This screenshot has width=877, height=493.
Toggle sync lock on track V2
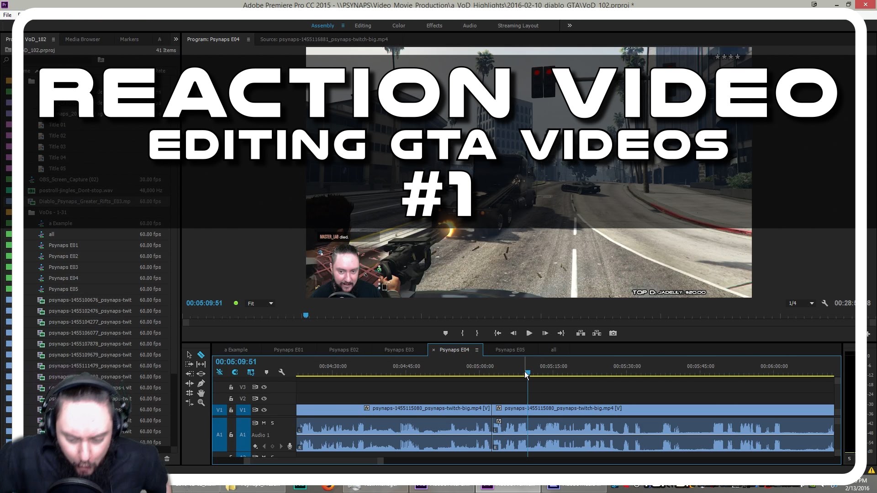pos(255,399)
